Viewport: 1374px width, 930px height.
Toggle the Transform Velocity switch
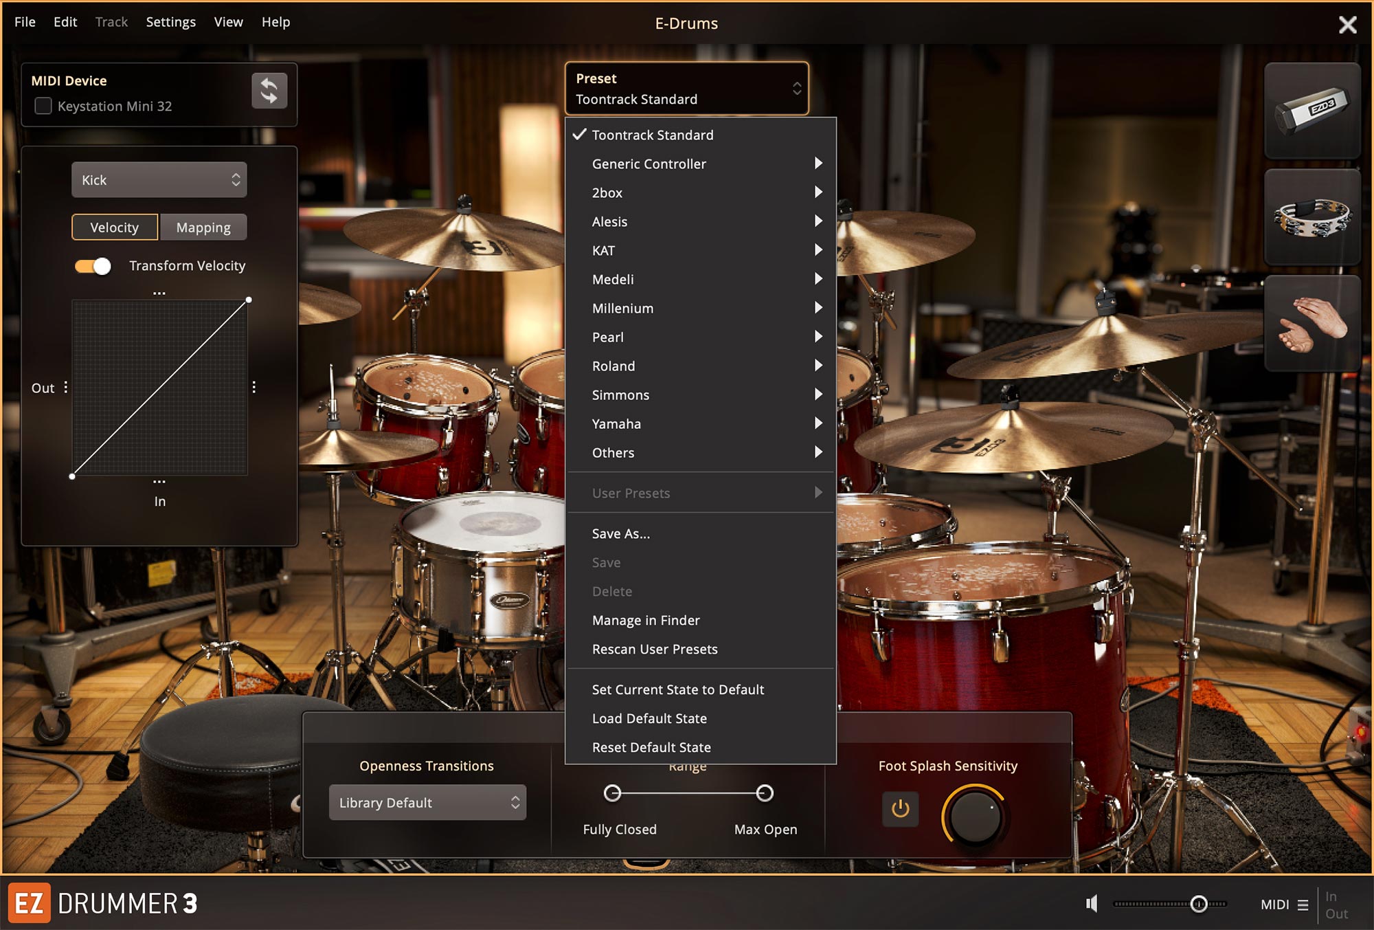pos(93,266)
